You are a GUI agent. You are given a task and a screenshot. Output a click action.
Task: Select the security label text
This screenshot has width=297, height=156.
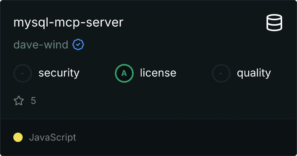59,73
